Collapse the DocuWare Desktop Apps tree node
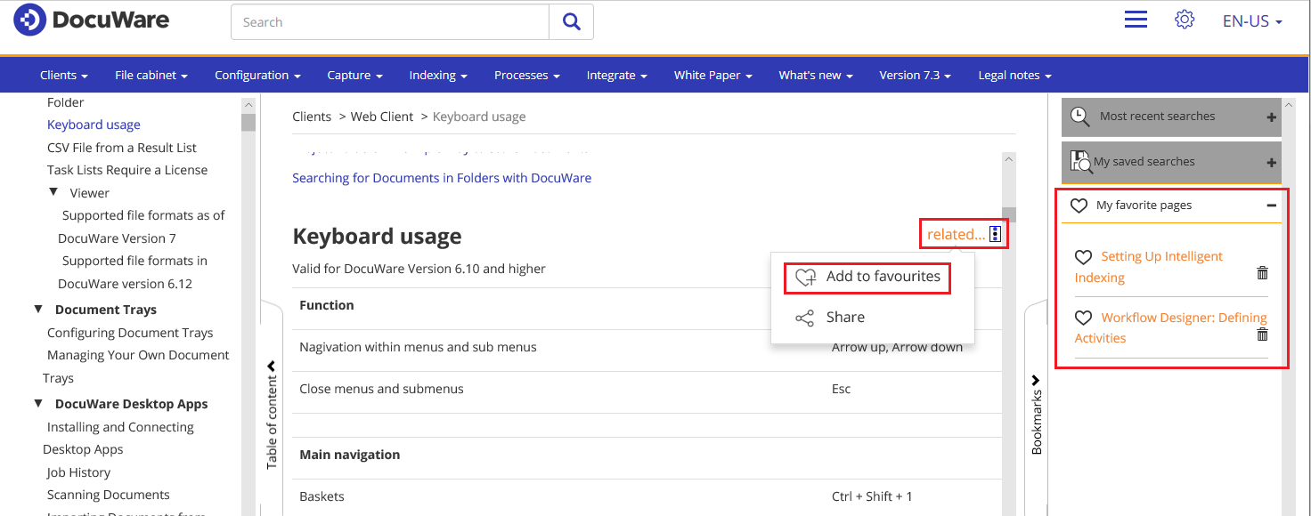 pos(38,404)
